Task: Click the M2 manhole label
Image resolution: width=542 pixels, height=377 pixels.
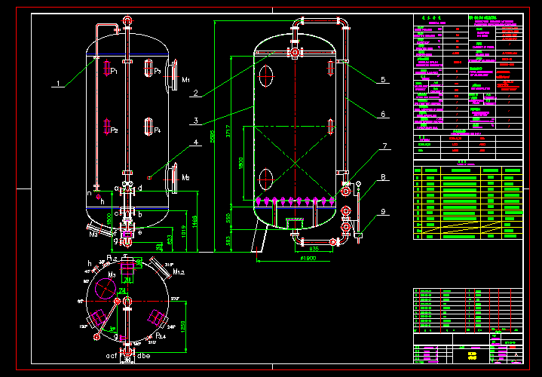Action: click(x=185, y=178)
